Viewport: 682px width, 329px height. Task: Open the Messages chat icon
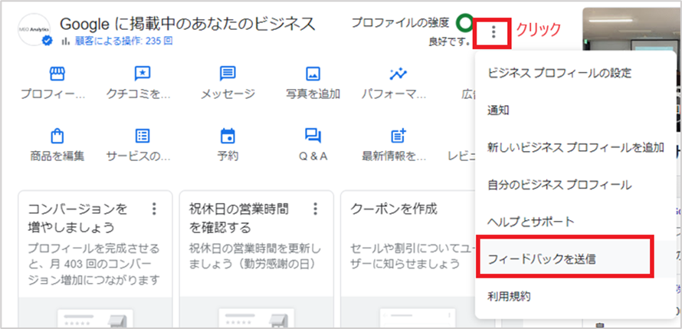click(228, 74)
